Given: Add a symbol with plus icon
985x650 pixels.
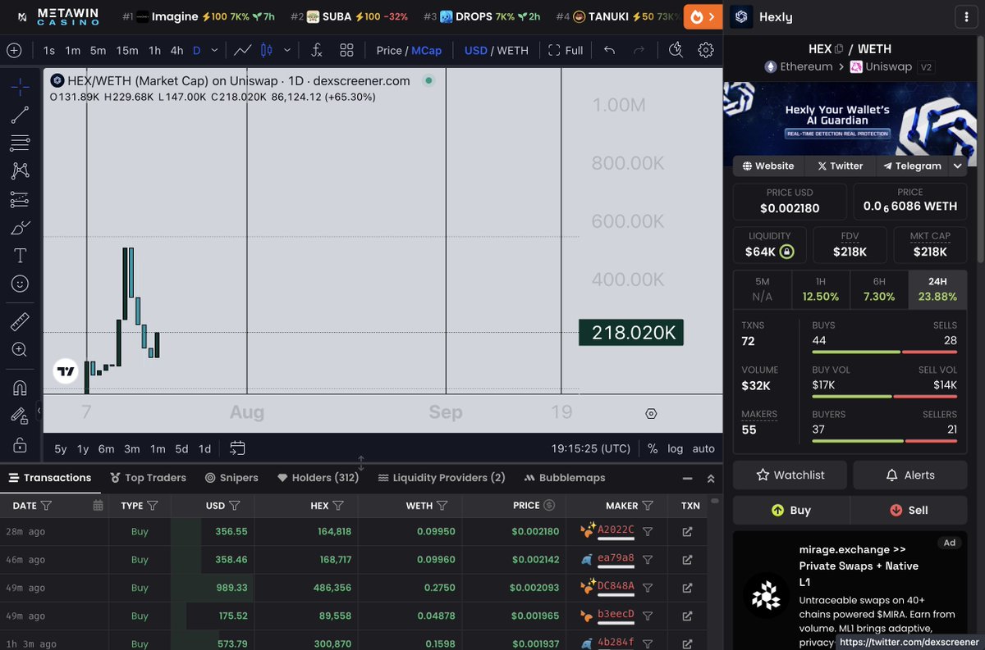Looking at the screenshot, I should point(14,50).
